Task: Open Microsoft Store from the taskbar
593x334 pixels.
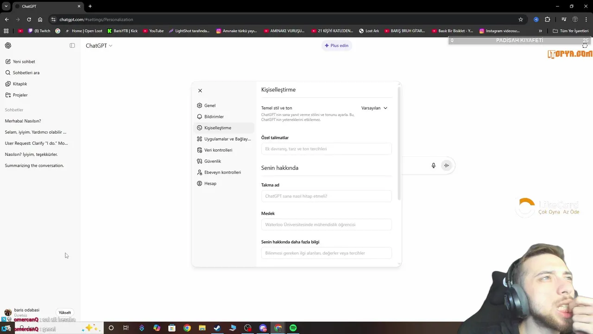Action: click(172, 328)
